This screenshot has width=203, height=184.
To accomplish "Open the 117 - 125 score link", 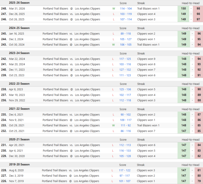I will [125, 59].
